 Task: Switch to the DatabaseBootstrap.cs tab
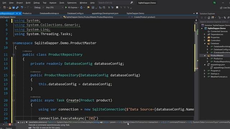coord(49,13)
